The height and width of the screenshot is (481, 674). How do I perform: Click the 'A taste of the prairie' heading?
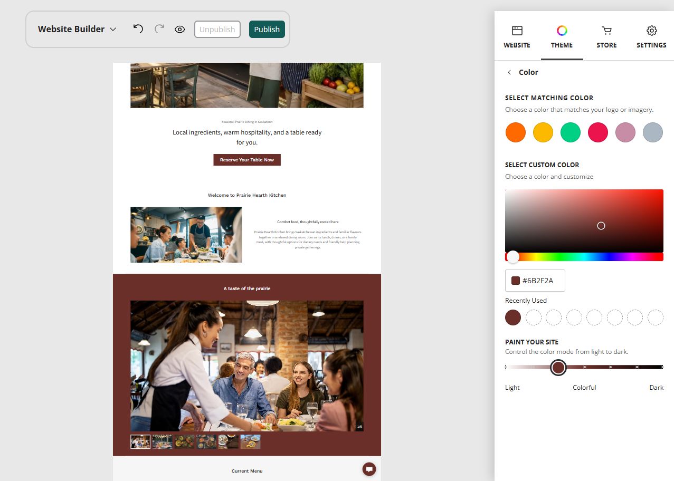[247, 288]
